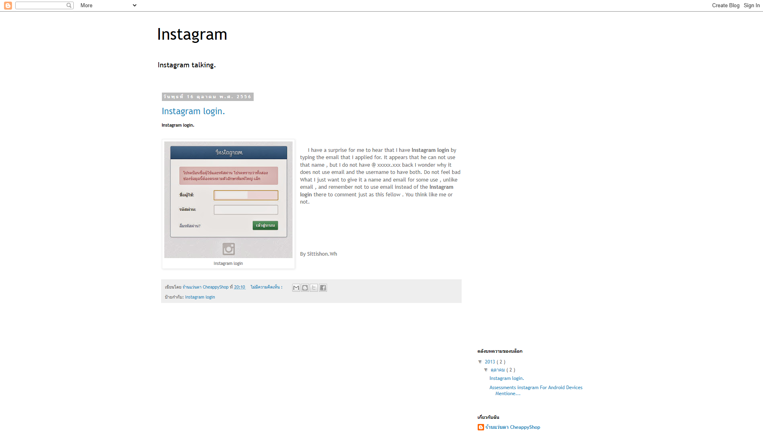Click the BlogThis share icon
The width and height of the screenshot is (763, 432).
(305, 287)
